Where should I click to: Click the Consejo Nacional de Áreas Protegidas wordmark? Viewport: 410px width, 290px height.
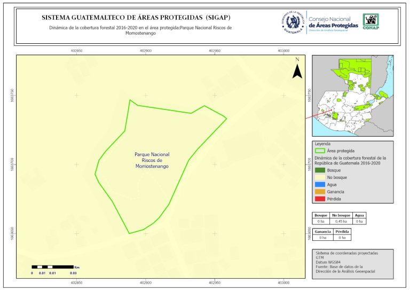(x=333, y=22)
